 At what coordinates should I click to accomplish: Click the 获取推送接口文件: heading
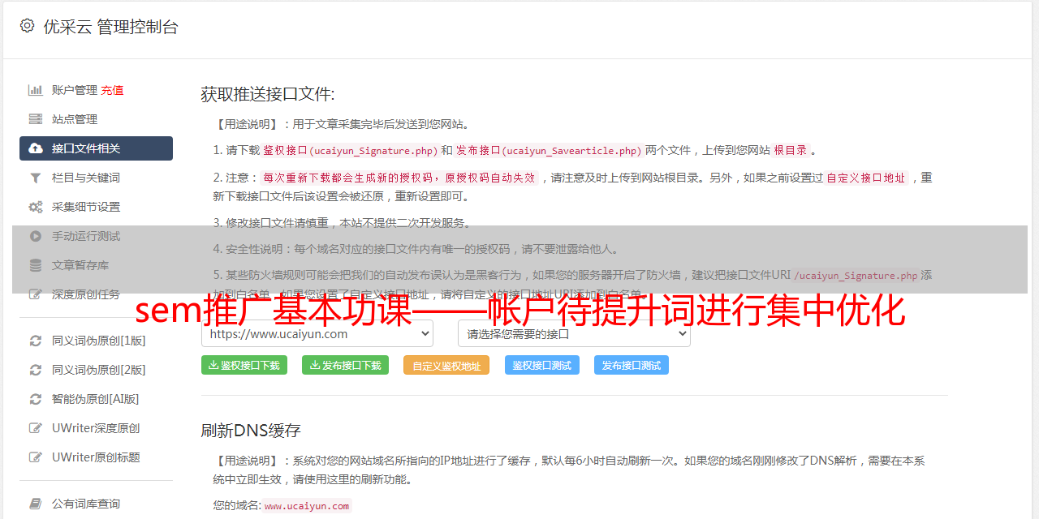pos(267,94)
